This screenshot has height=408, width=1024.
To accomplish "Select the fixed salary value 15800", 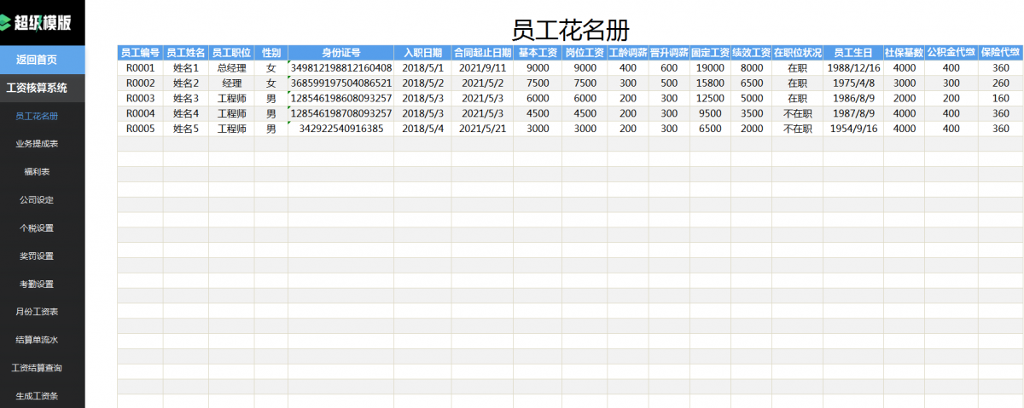I will pyautogui.click(x=710, y=83).
